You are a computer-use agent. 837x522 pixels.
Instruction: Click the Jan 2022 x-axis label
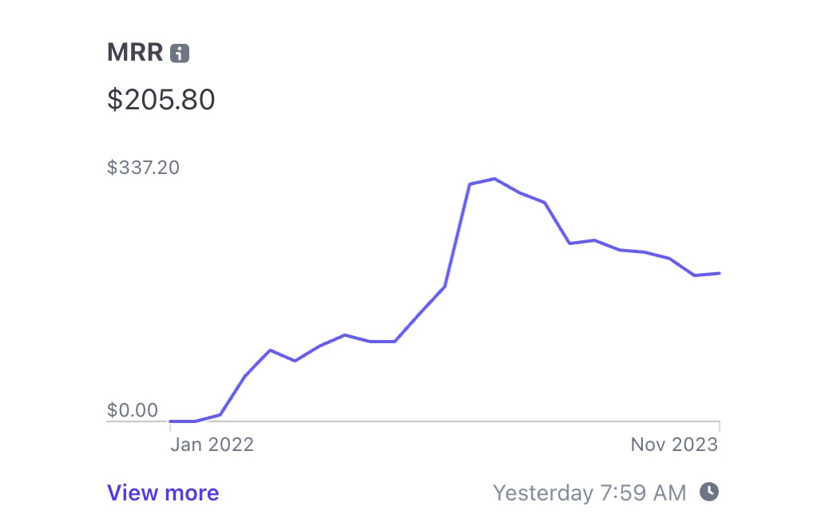coord(212,445)
